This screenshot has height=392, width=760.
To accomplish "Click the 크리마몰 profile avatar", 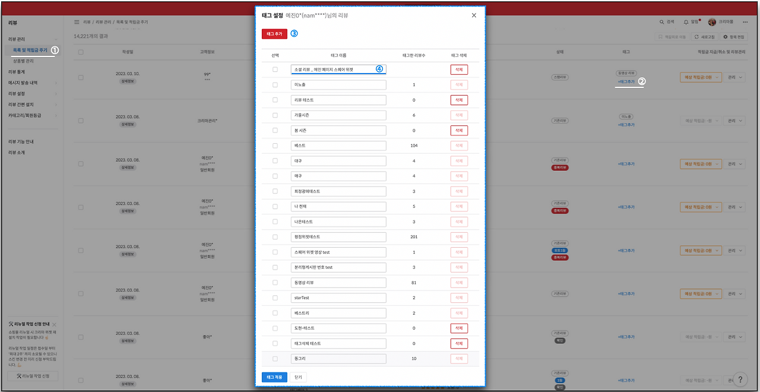I will 712,22.
